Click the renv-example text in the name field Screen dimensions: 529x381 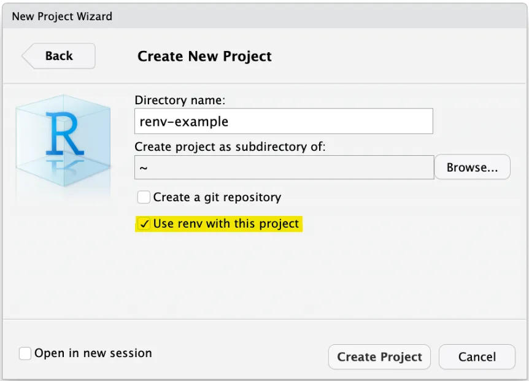(x=184, y=121)
